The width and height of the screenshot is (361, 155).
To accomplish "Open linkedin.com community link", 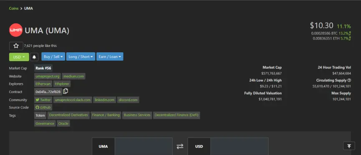I will pos(104,100).
